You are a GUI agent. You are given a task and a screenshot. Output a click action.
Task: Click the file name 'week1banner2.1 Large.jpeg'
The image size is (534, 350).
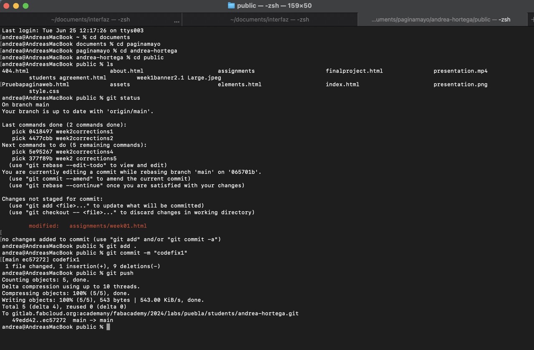[x=179, y=77]
